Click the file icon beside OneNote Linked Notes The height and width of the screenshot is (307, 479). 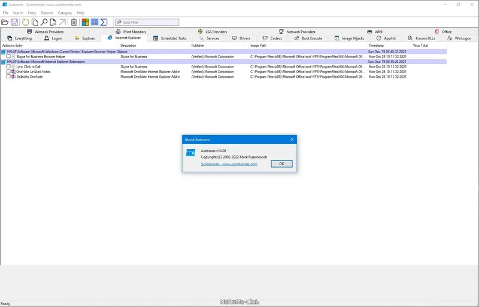[13, 71]
